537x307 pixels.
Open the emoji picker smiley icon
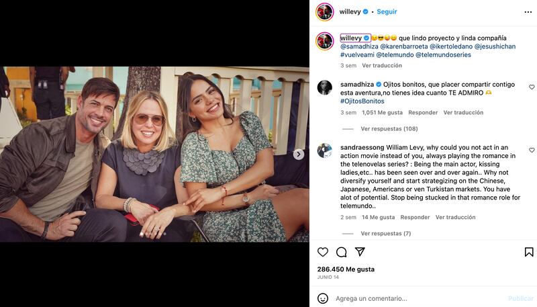[323, 298]
